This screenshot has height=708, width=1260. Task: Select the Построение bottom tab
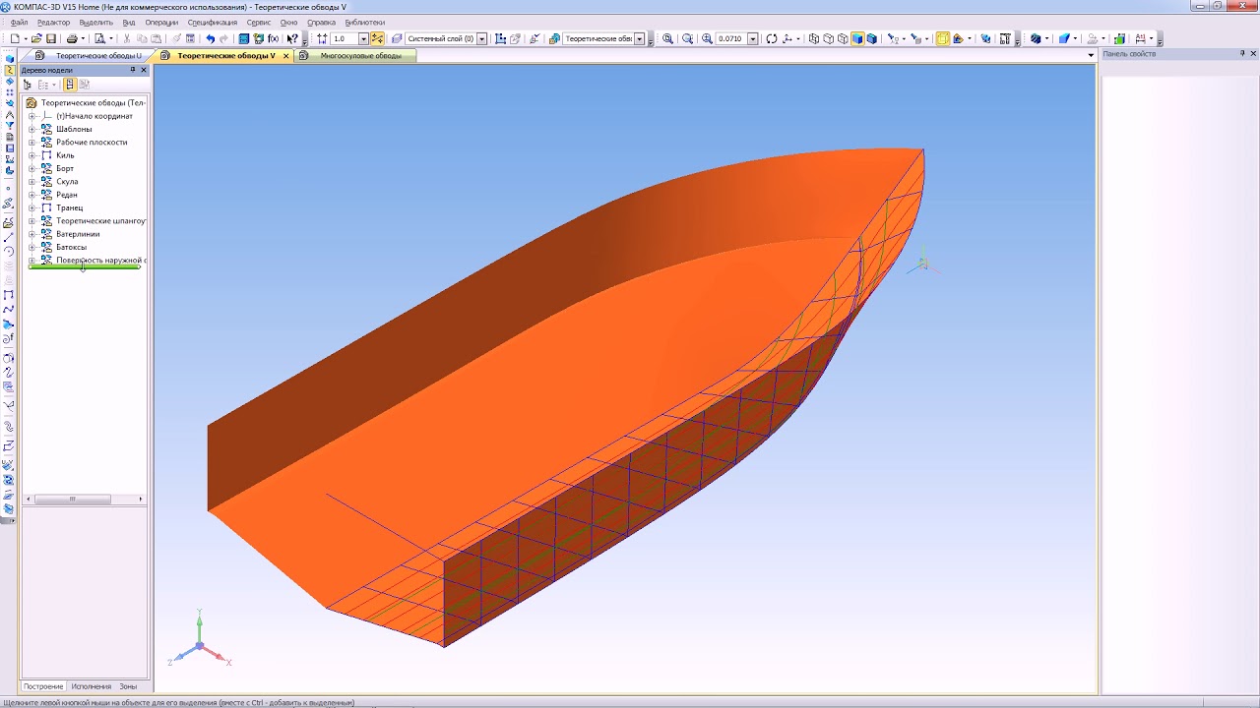[x=43, y=686]
